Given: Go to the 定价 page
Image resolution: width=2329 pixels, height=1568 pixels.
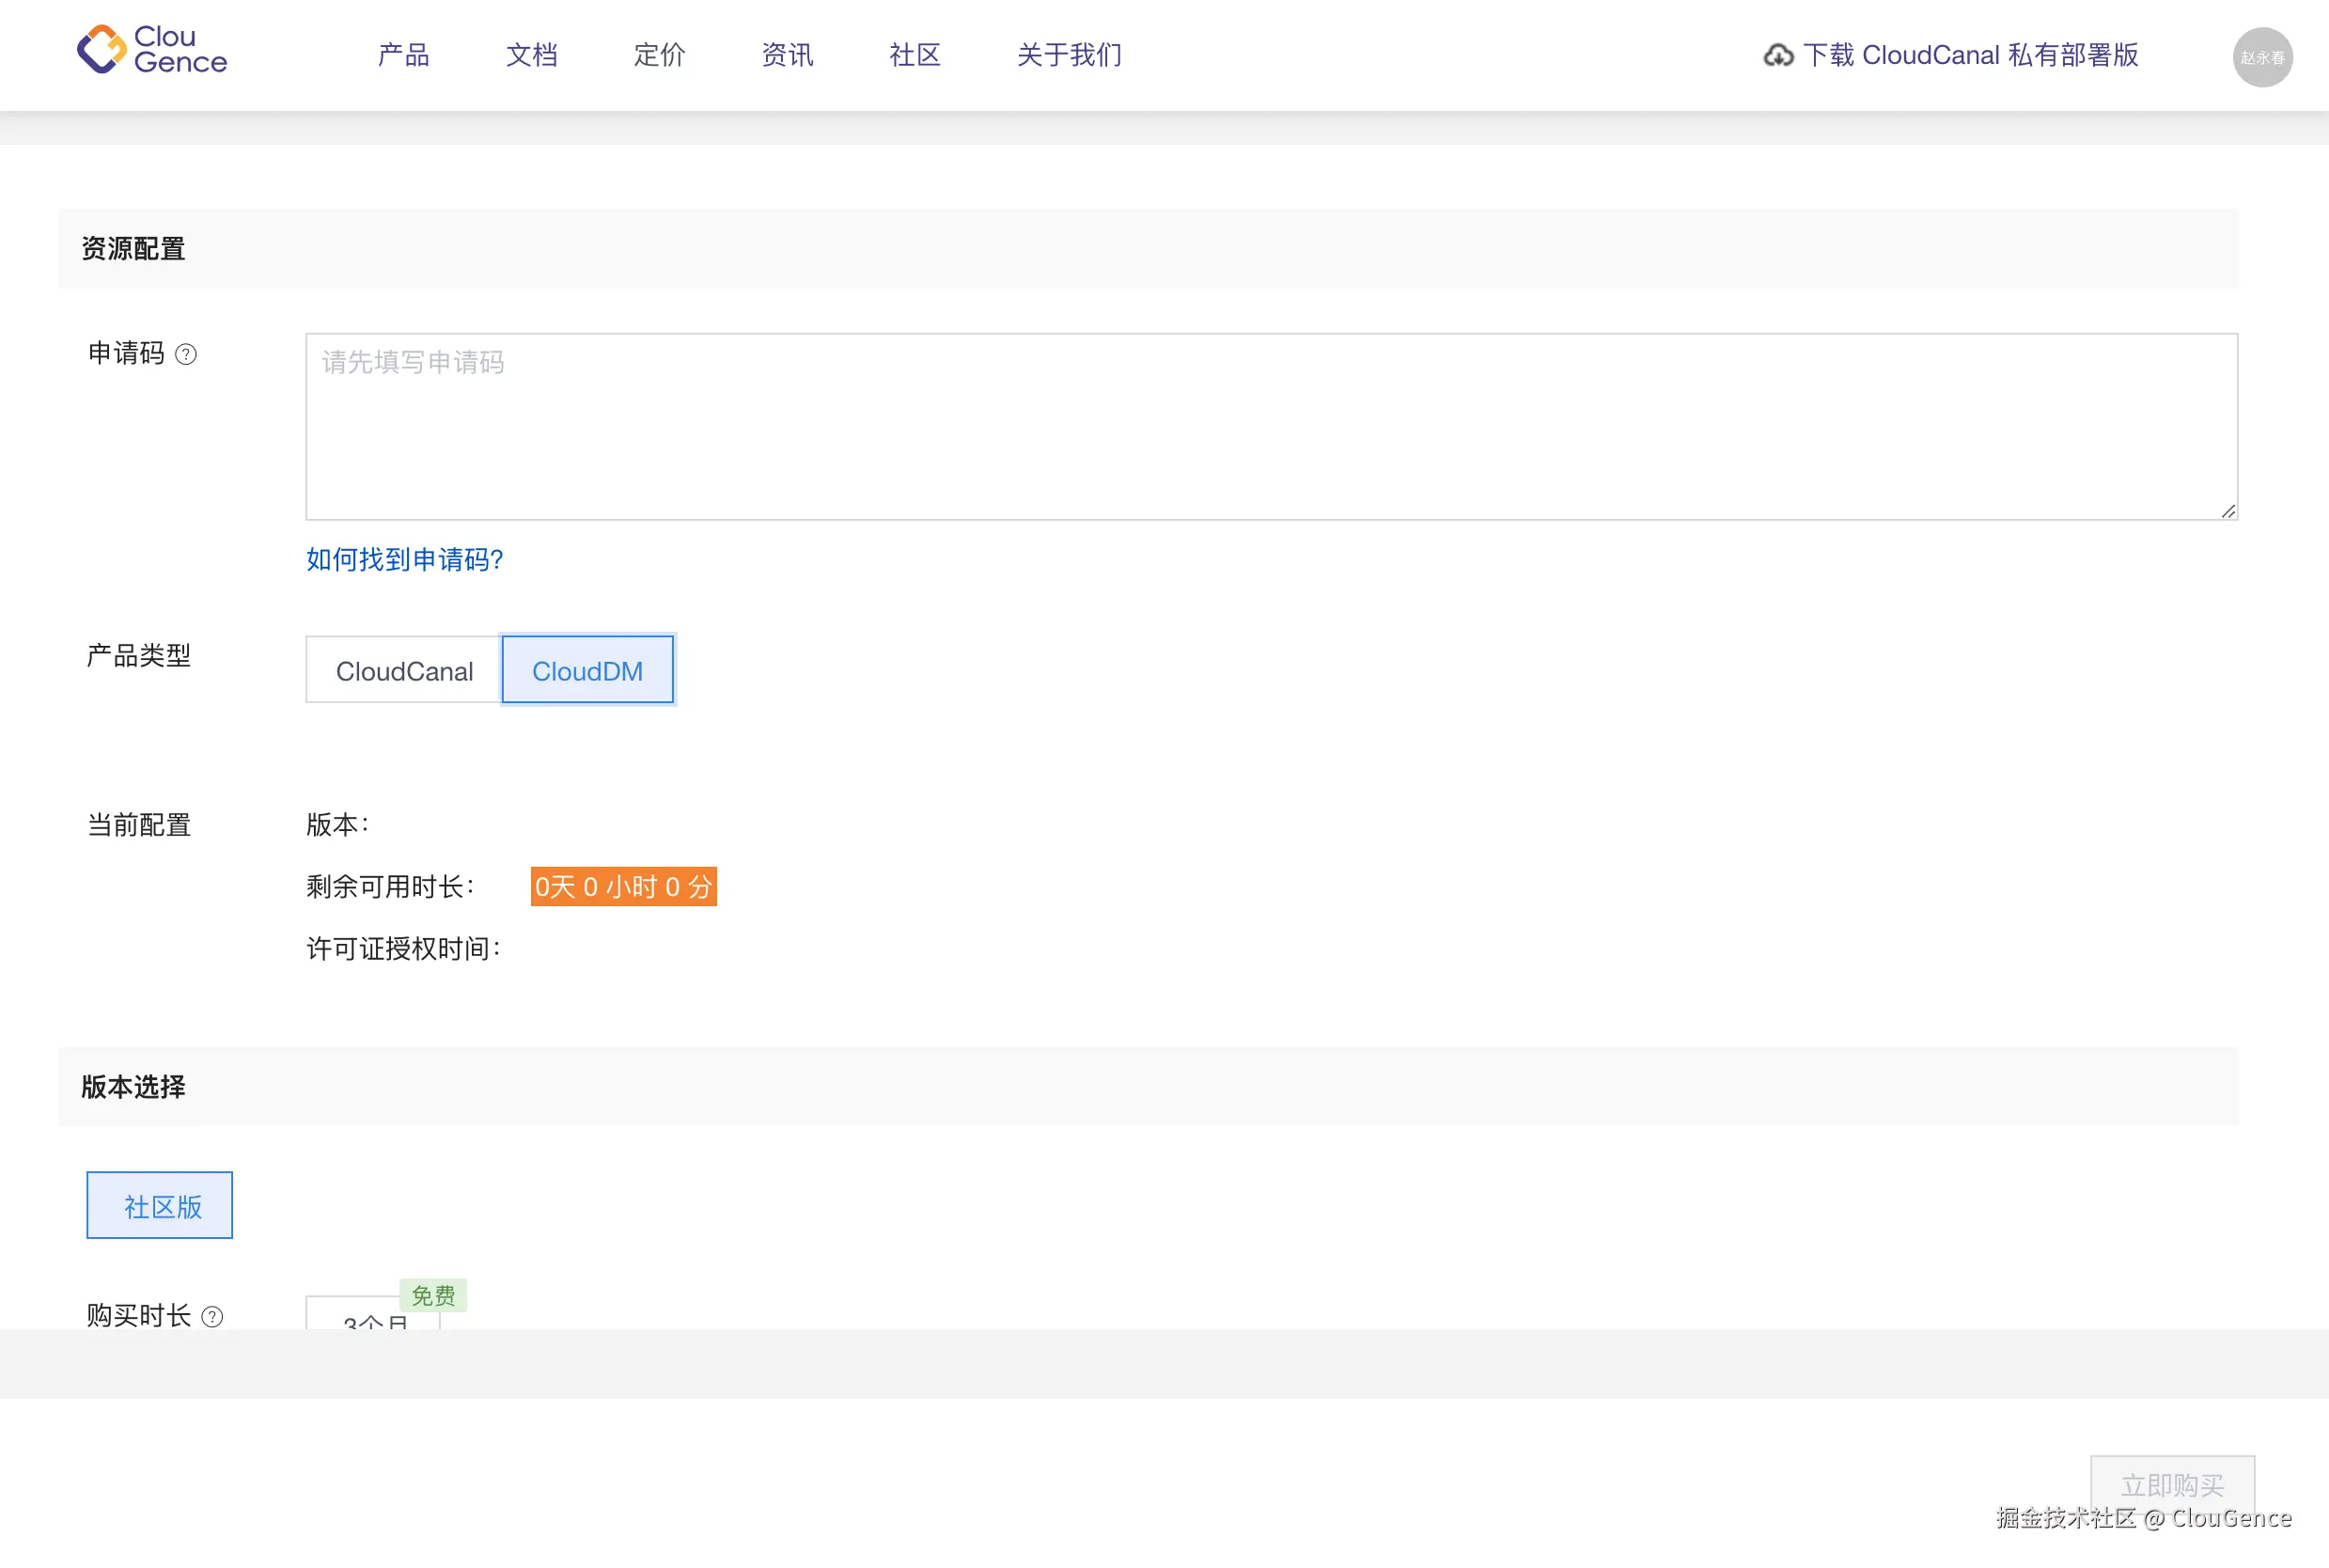Looking at the screenshot, I should [660, 55].
